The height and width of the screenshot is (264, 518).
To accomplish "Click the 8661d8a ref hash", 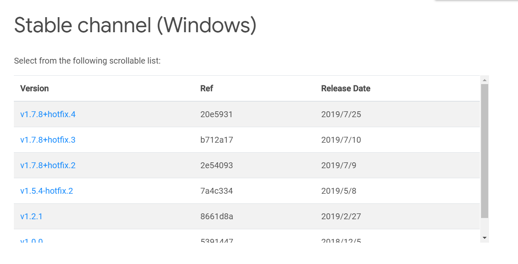I will (x=217, y=216).
